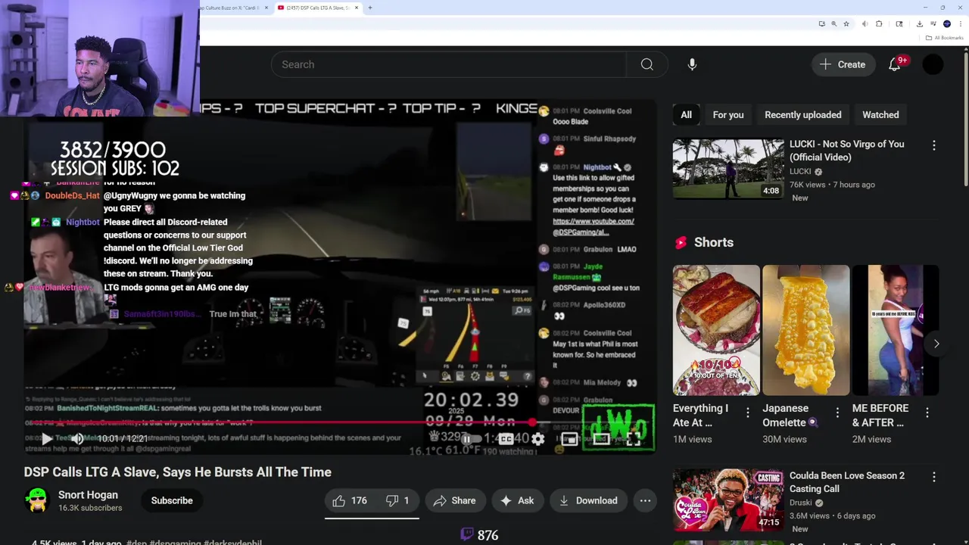Click the search magnifier button

pyautogui.click(x=647, y=64)
